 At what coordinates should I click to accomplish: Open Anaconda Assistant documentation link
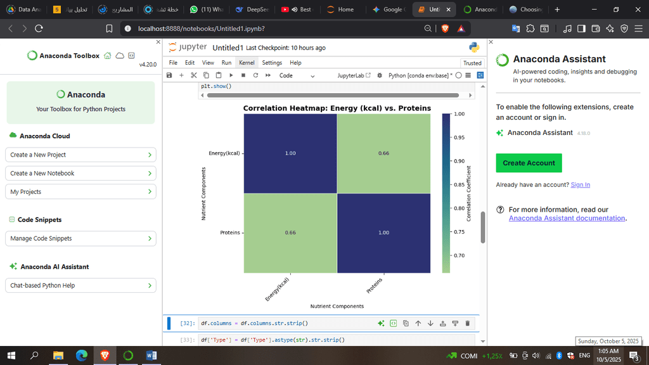[x=567, y=218]
